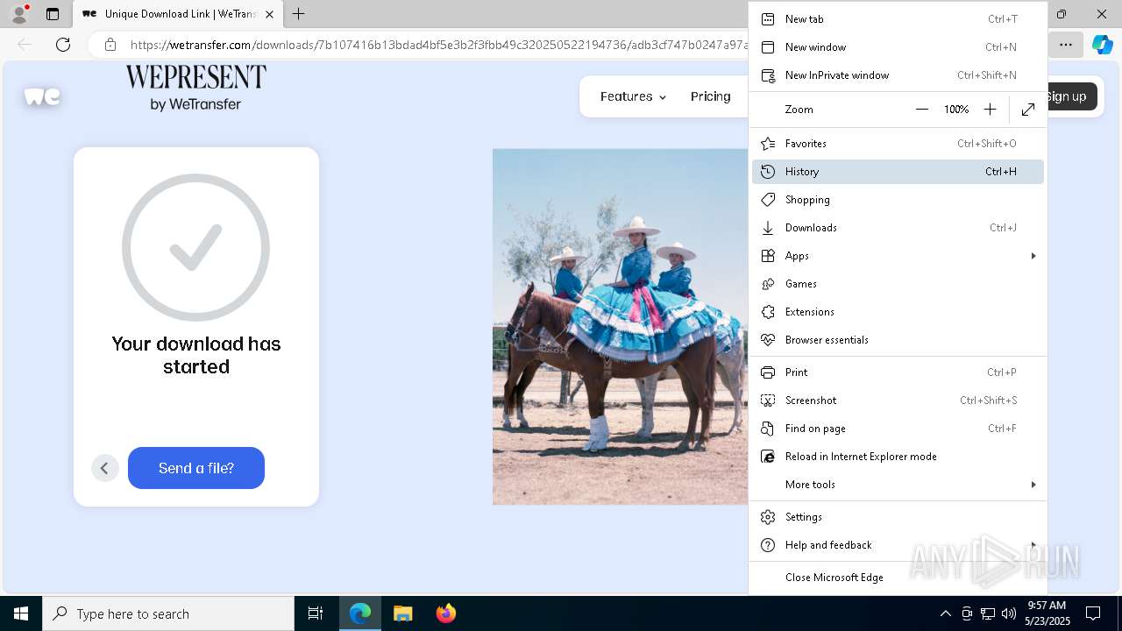
Task: Open a New InPrivate window
Action: (898, 75)
